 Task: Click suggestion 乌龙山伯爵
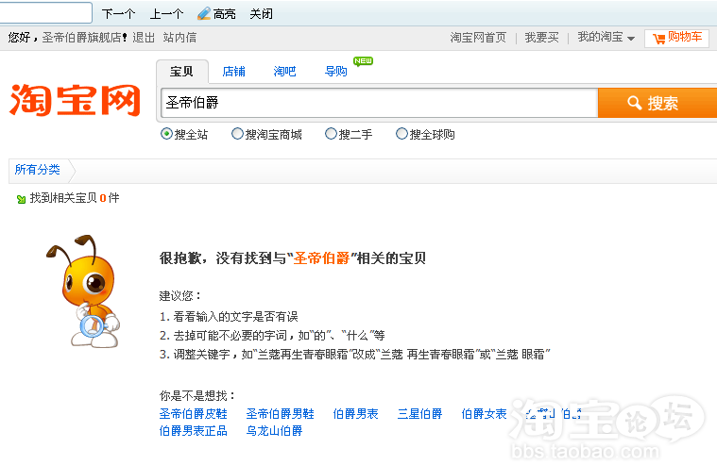274,431
